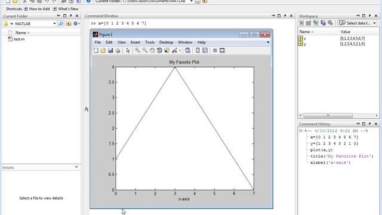
Task: Open Edit menu in Figure 1
Action: tap(109, 42)
